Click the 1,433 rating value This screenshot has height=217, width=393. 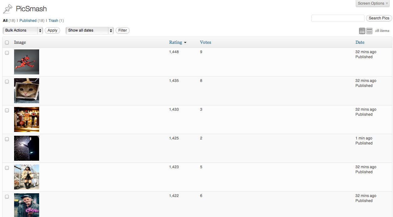pyautogui.click(x=174, y=109)
